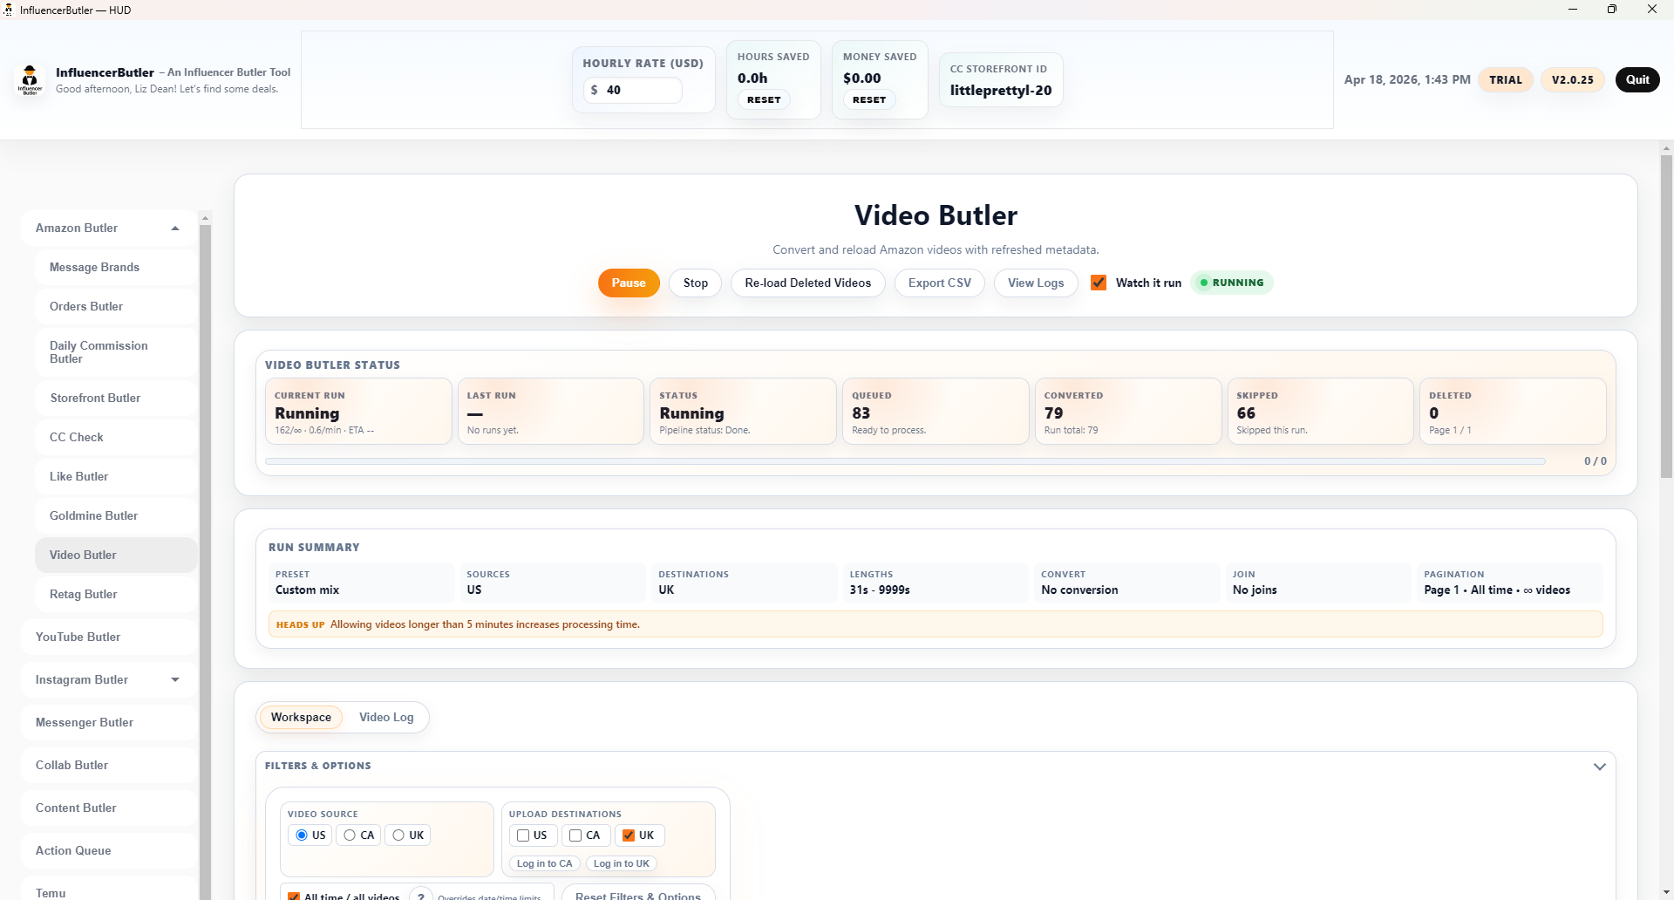Switch to the Video Log tab
Image resolution: width=1674 pixels, height=900 pixels.
coord(386,718)
